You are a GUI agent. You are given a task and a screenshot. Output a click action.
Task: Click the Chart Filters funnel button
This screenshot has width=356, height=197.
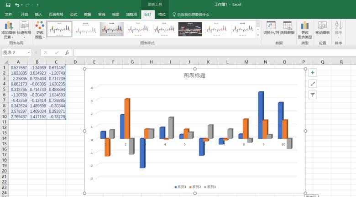[313, 95]
